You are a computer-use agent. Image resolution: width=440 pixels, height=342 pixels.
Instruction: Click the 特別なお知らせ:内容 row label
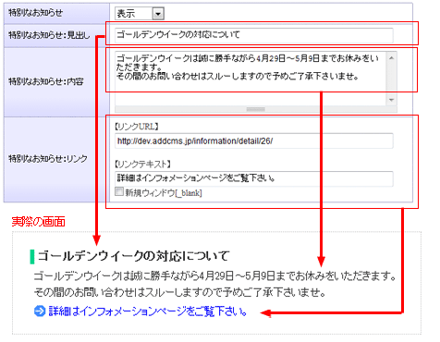click(46, 81)
